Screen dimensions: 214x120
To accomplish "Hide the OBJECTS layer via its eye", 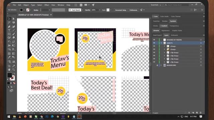I will 154,43.
